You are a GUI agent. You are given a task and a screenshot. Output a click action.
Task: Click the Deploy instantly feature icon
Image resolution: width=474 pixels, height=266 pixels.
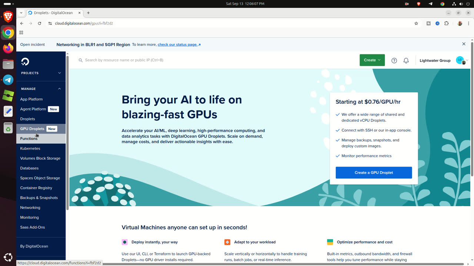click(124, 242)
